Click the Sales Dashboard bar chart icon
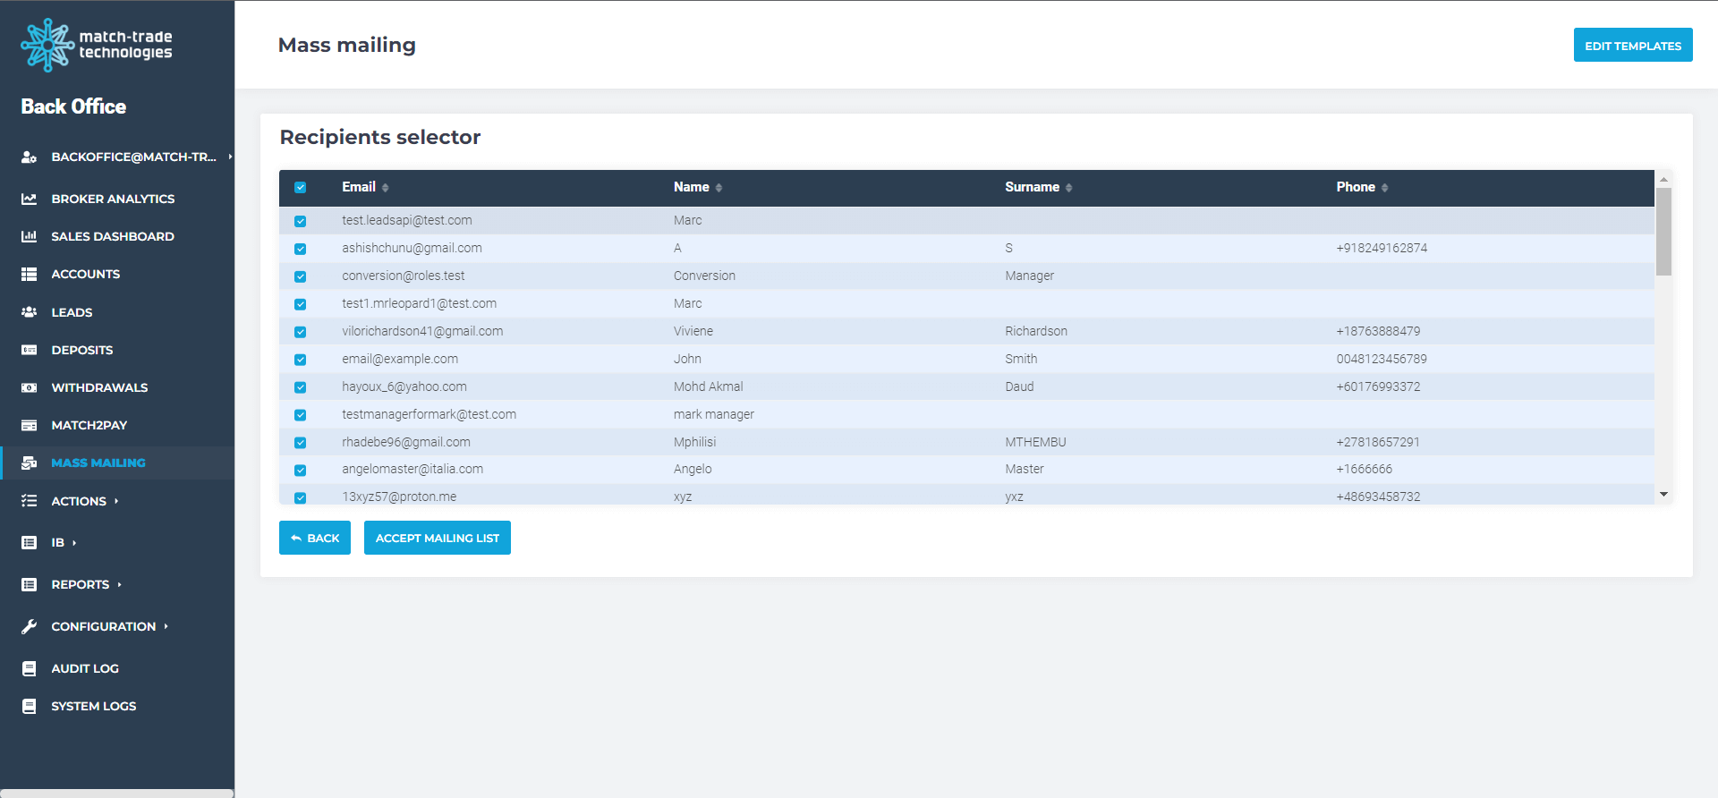Screen dimensions: 1718x798 [30, 236]
